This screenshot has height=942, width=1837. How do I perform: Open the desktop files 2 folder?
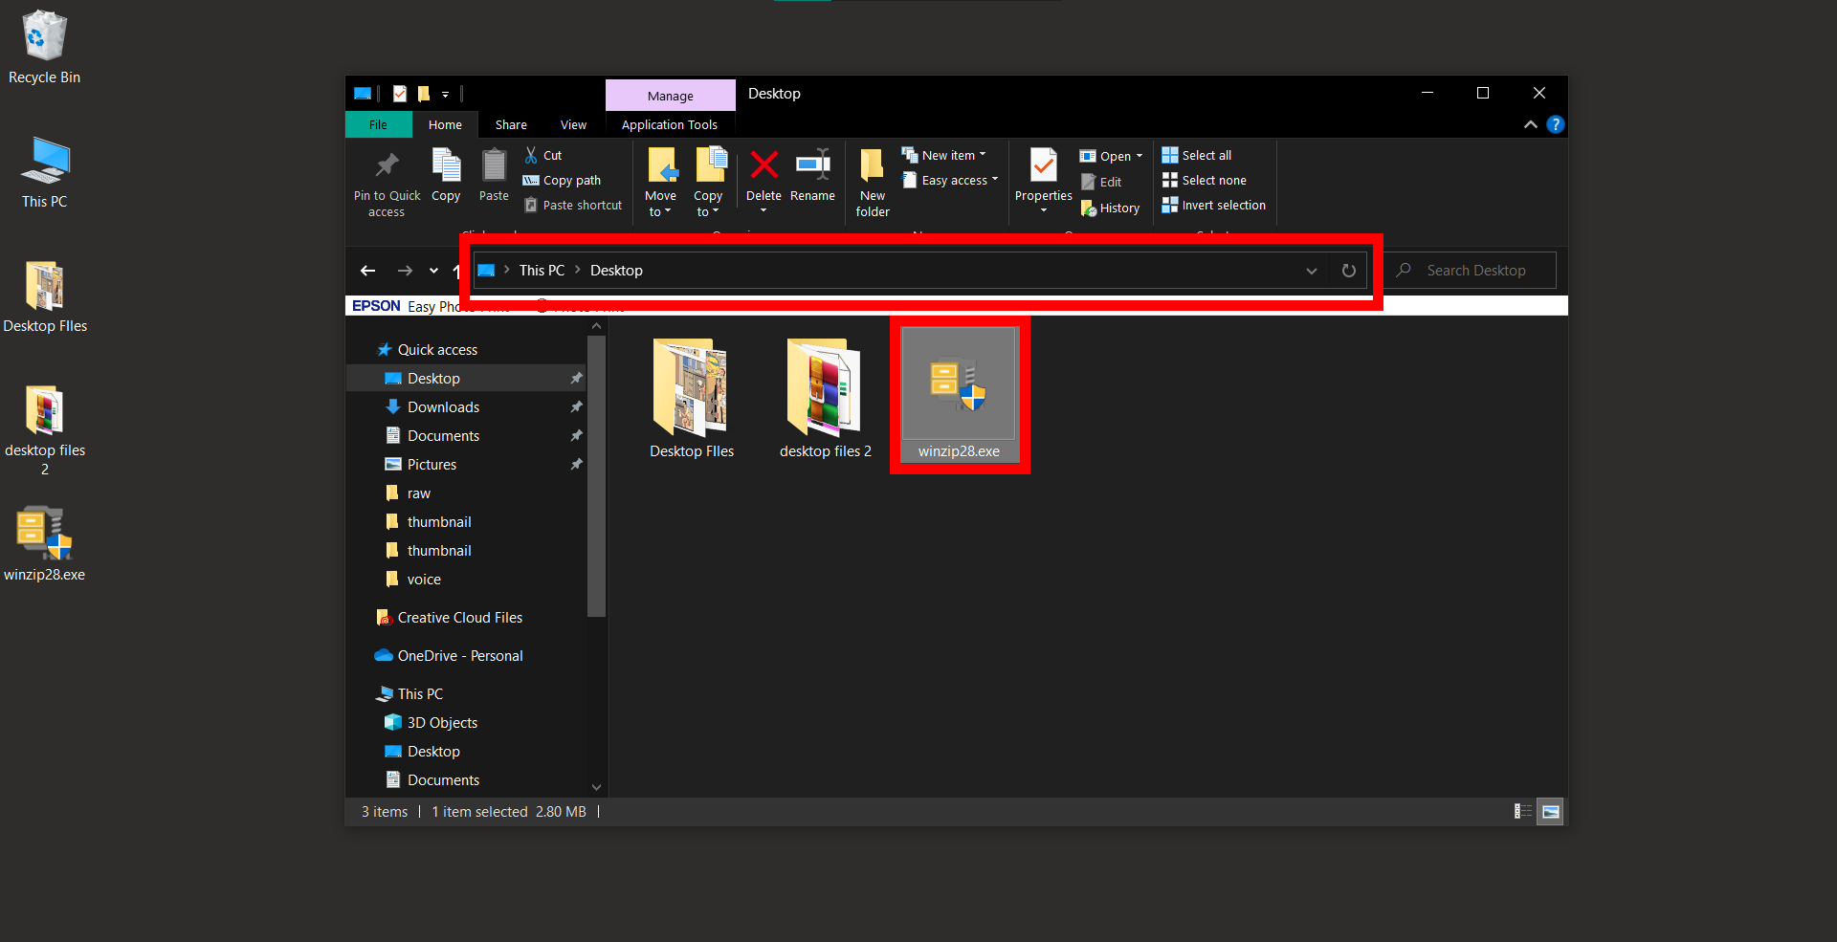825,392
